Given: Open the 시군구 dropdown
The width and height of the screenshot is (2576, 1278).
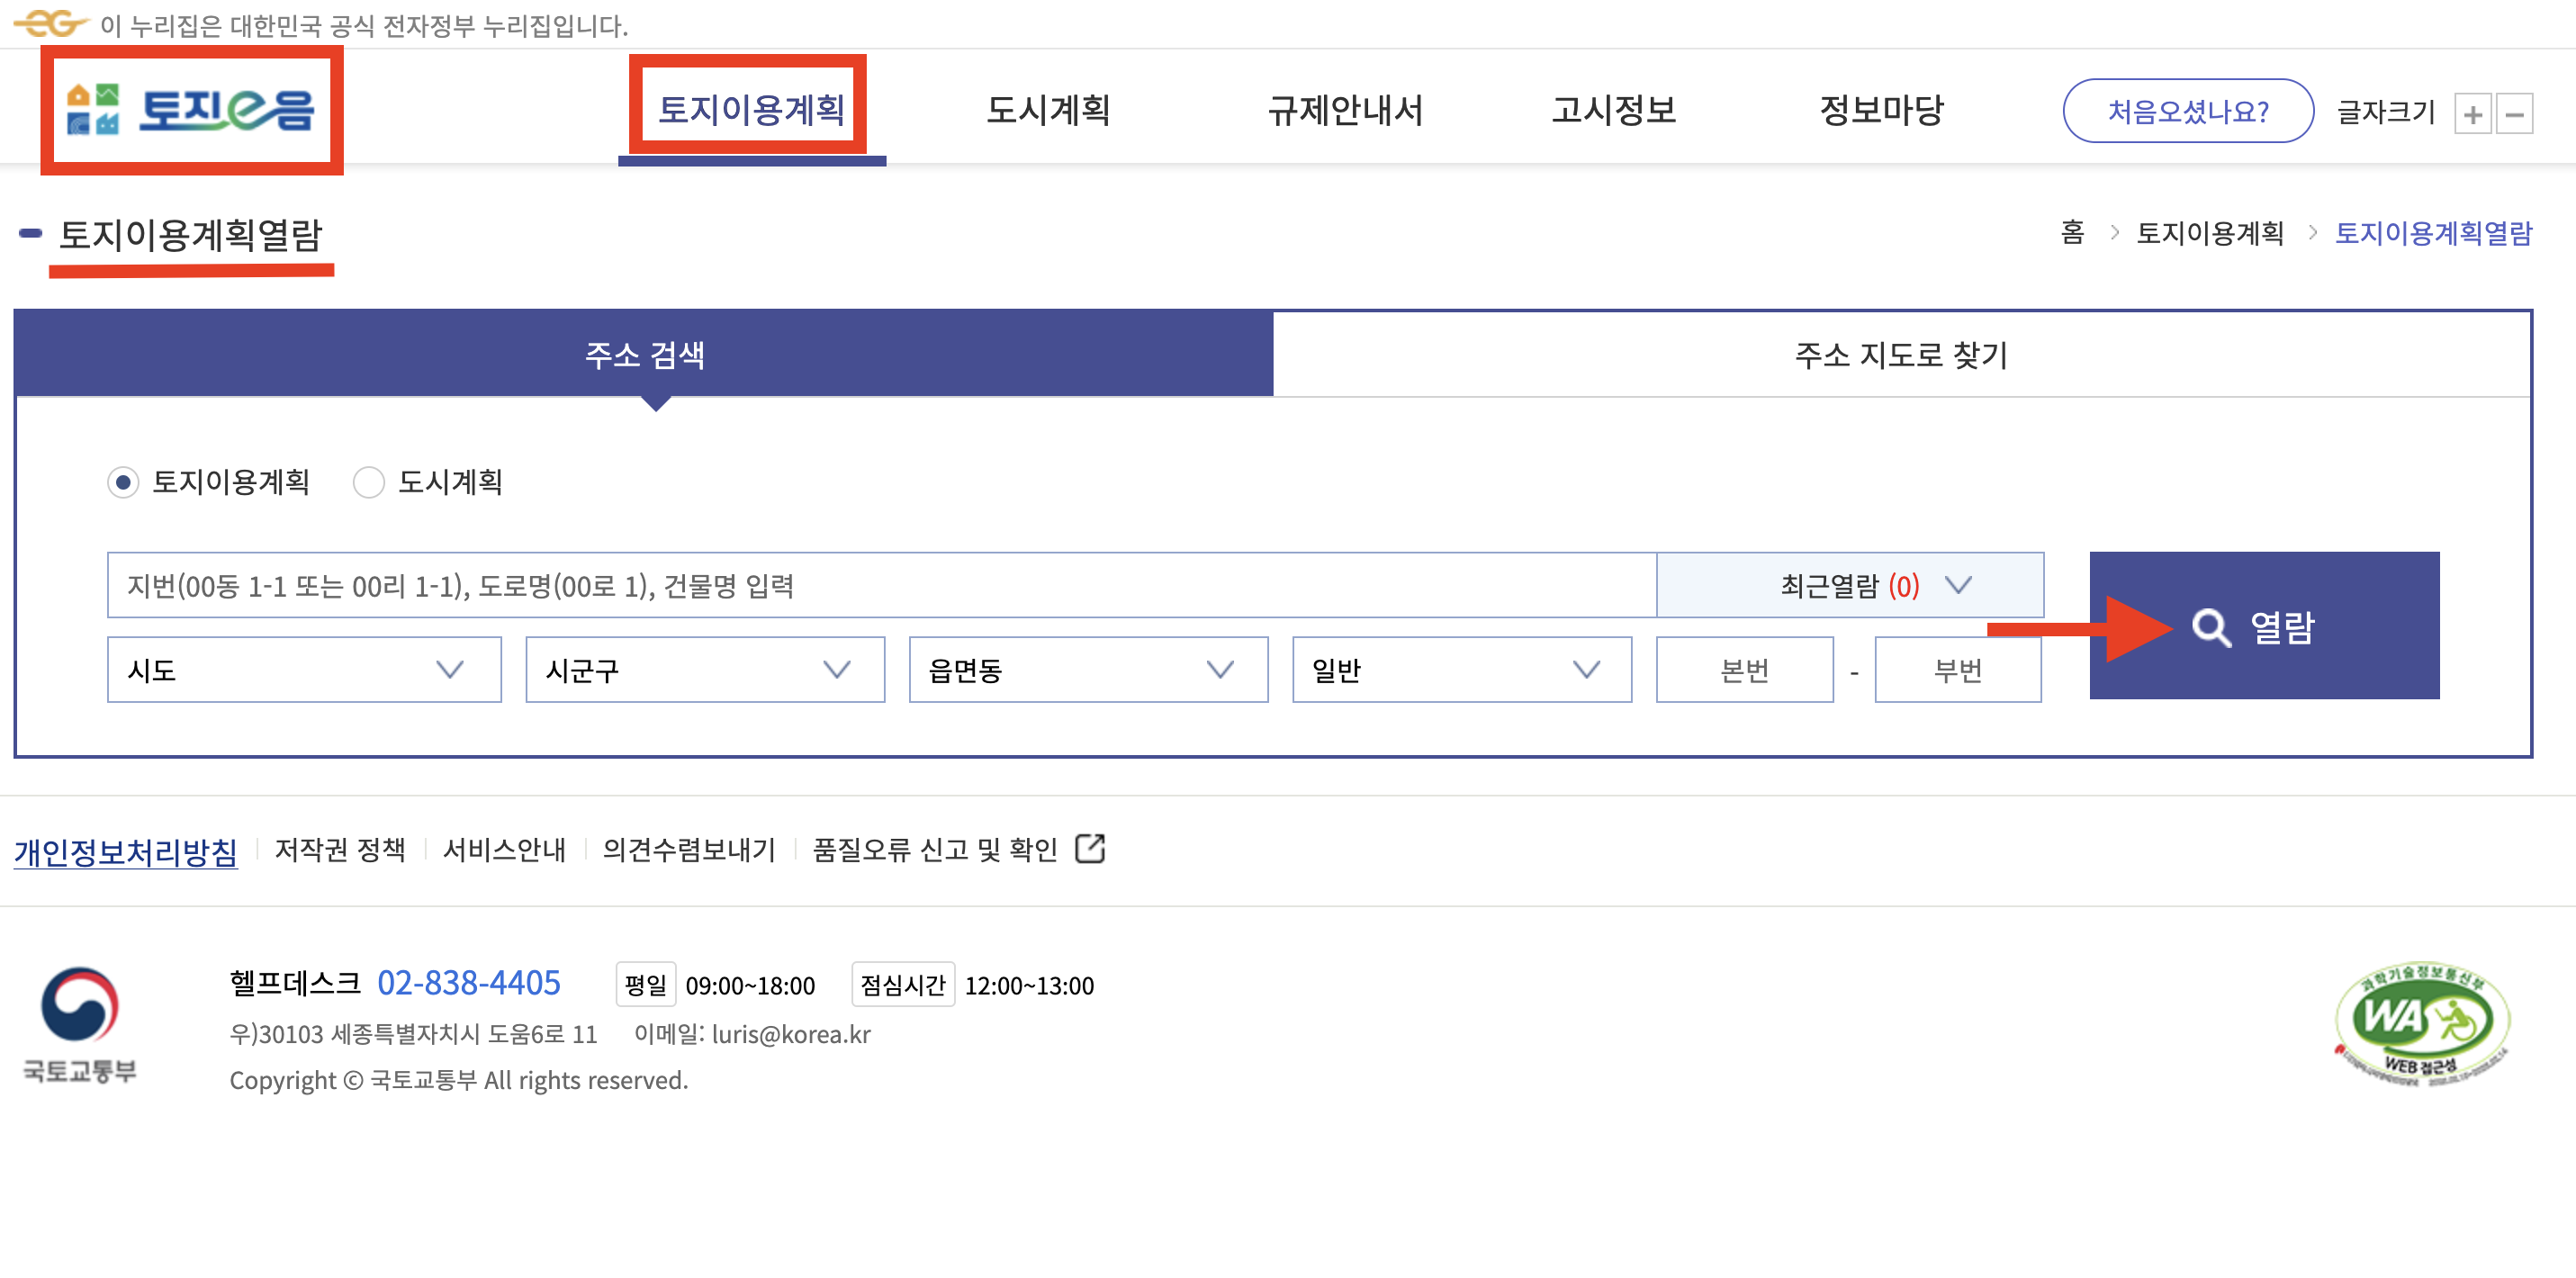Looking at the screenshot, I should click(704, 670).
